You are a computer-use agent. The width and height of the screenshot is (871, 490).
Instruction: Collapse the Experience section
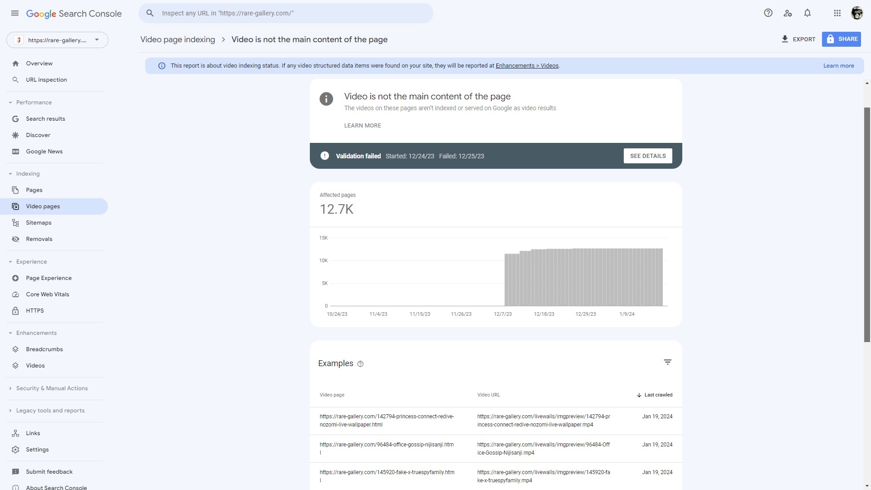[x=10, y=262]
